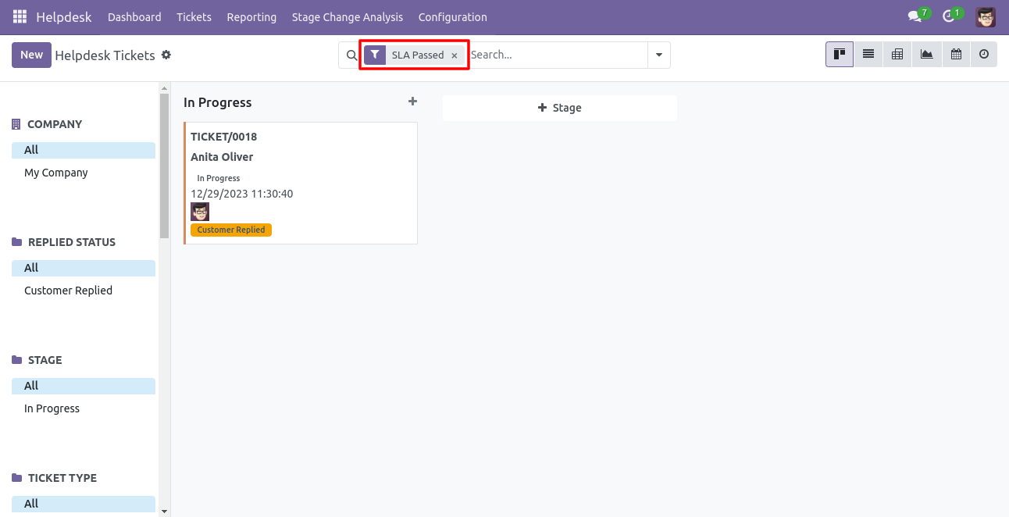1009x517 pixels.
Task: Select All under Ticket Type
Action: 84,504
